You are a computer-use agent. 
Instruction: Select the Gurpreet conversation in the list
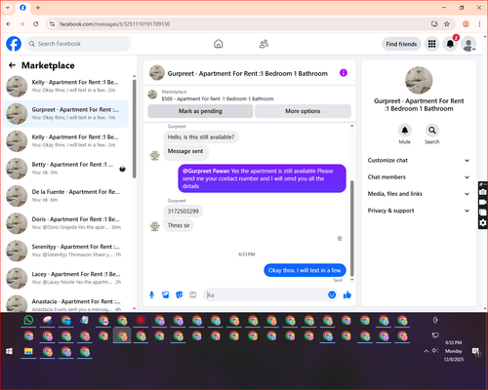point(66,114)
